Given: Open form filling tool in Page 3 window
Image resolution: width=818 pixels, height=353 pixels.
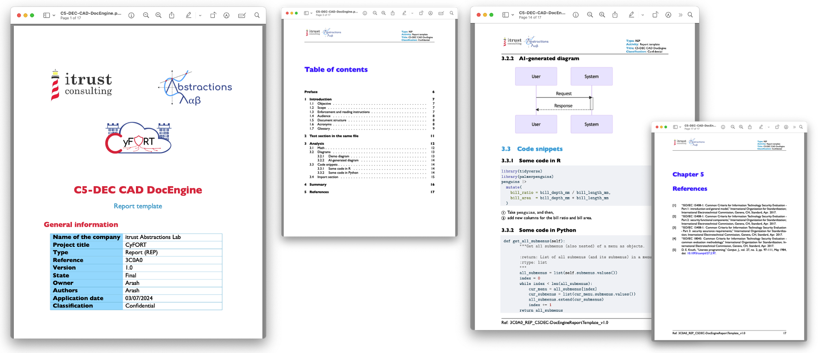Looking at the screenshot, I should click(x=441, y=13).
